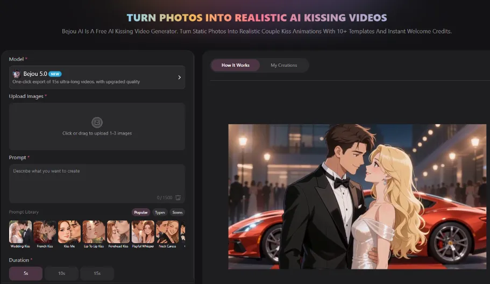Click the Upload Images label
490x284 pixels.
click(x=26, y=96)
